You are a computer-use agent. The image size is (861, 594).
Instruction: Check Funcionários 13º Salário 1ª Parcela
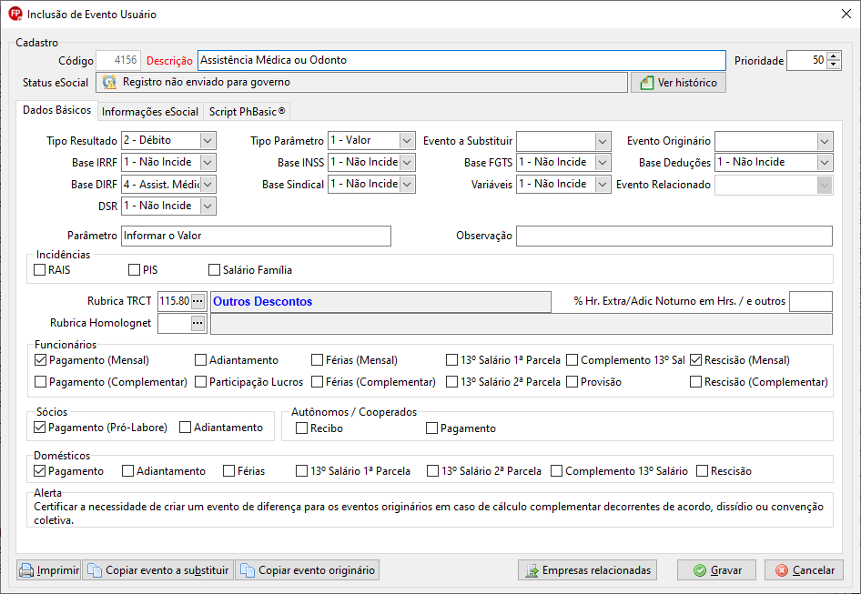451,360
